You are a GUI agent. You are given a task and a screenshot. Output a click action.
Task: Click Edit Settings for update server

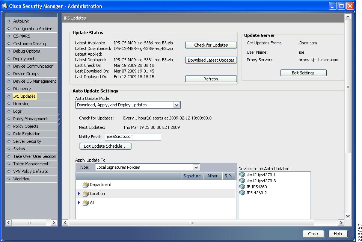[x=303, y=73]
